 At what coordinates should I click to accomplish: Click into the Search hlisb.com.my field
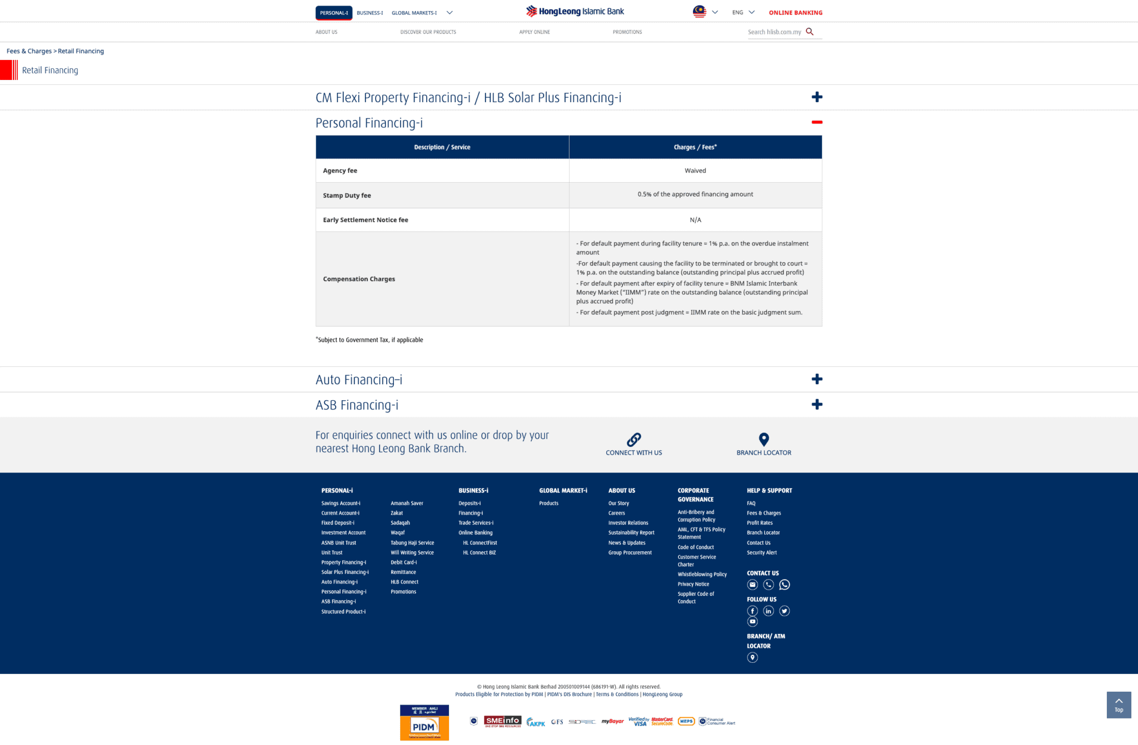[x=775, y=32]
